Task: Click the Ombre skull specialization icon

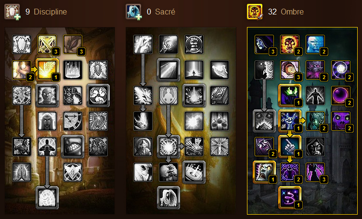Action: (255, 12)
